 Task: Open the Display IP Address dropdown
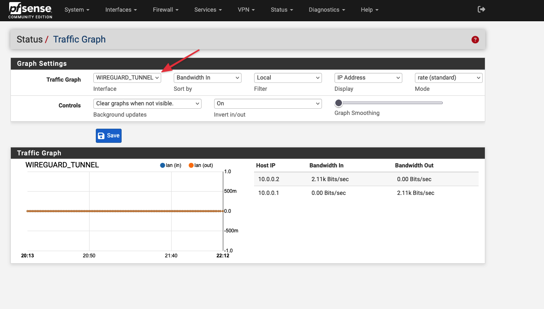368,77
